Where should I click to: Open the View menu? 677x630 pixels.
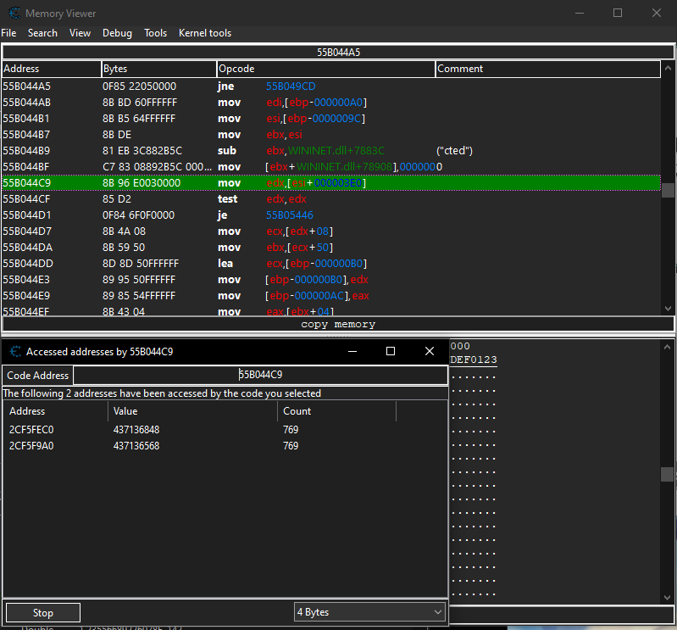click(80, 33)
